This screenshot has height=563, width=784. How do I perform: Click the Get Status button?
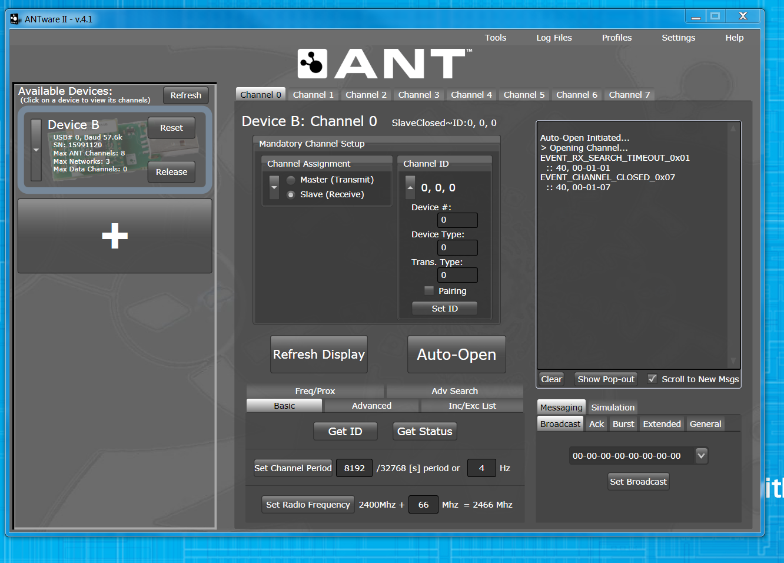(x=424, y=432)
